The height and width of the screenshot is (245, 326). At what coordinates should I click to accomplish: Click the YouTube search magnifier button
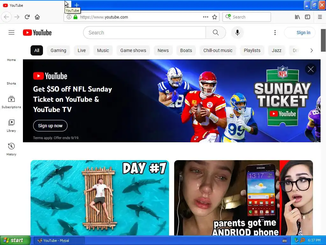216,33
